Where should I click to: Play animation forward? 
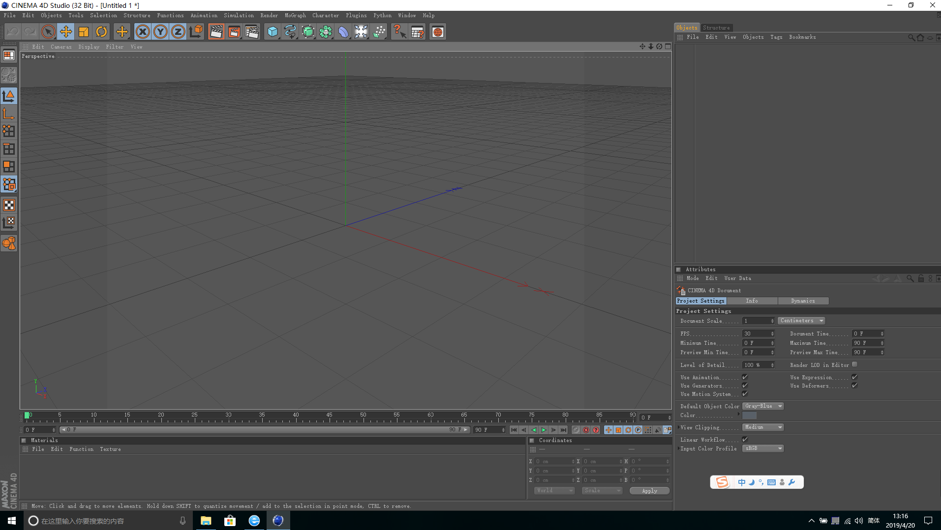(x=544, y=430)
